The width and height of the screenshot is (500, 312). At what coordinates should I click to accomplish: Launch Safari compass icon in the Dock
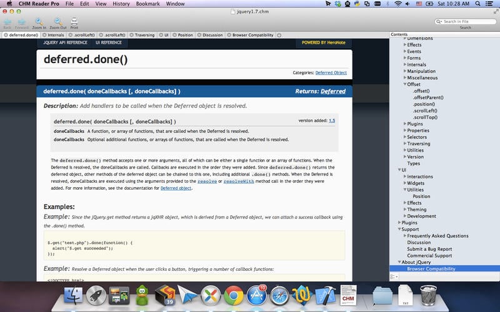click(x=279, y=295)
